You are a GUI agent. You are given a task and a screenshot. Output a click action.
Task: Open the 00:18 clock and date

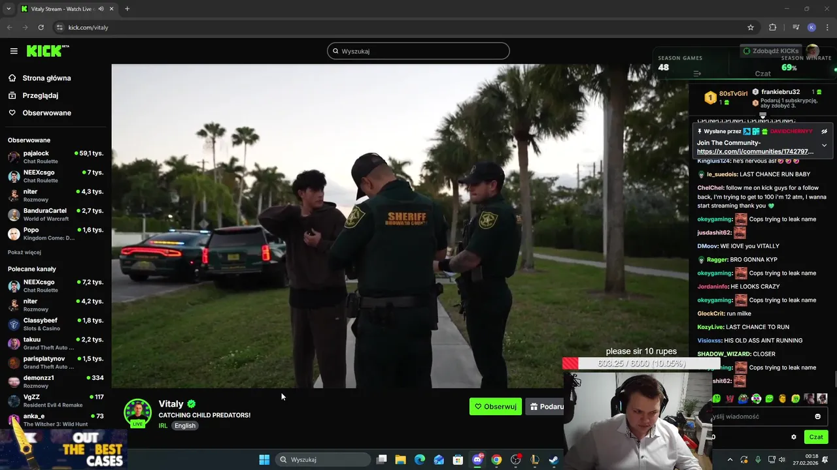coord(807,460)
